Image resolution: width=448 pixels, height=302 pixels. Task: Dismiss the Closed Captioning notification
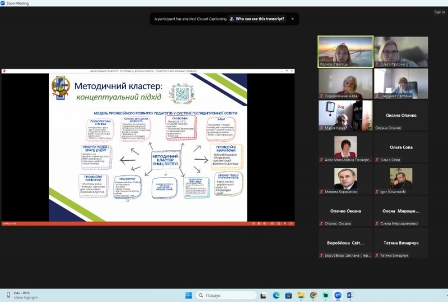click(x=292, y=18)
